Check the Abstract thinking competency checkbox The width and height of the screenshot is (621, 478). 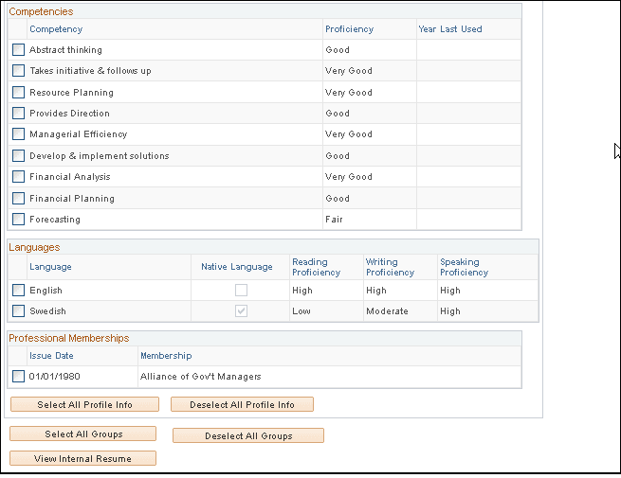pos(19,50)
